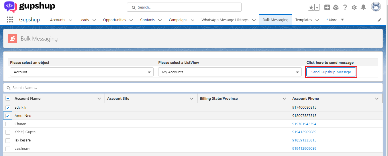
Task: Open the App Launcher grid icon
Action: [x=10, y=20]
